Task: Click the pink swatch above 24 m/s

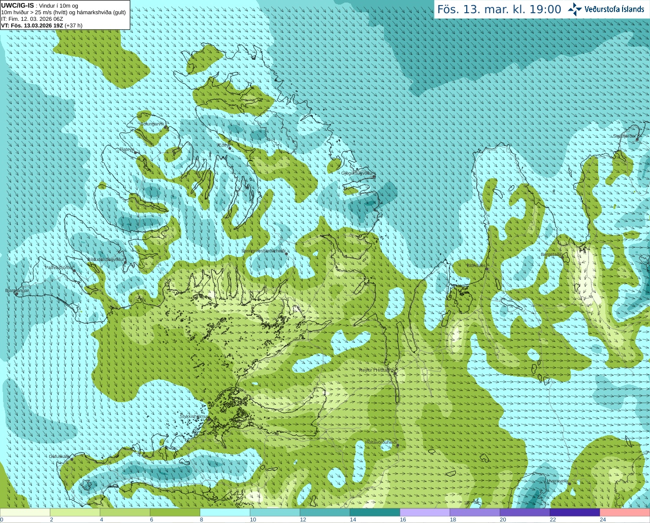Action: coord(625,512)
